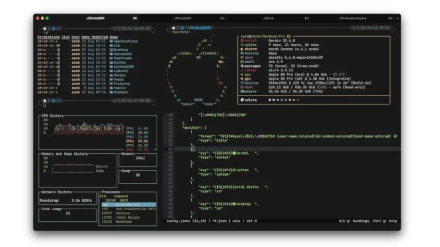Click the Downloads folder icon in the listing
The height and width of the screenshot is (247, 440).
point(112,58)
